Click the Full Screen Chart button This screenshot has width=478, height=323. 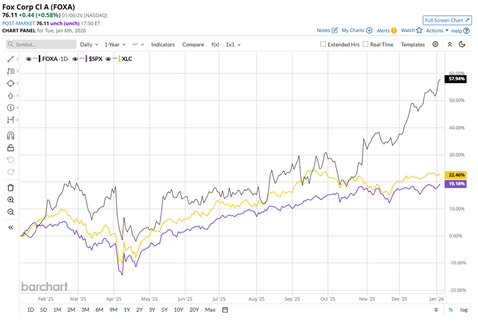447,20
